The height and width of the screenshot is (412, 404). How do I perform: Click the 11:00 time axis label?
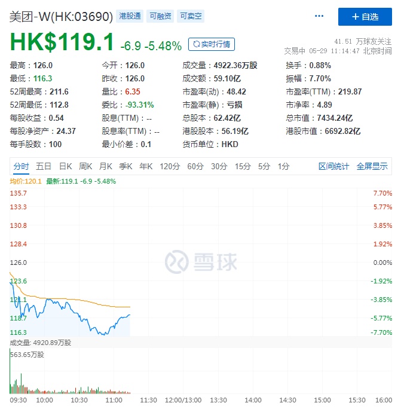[x=114, y=400]
